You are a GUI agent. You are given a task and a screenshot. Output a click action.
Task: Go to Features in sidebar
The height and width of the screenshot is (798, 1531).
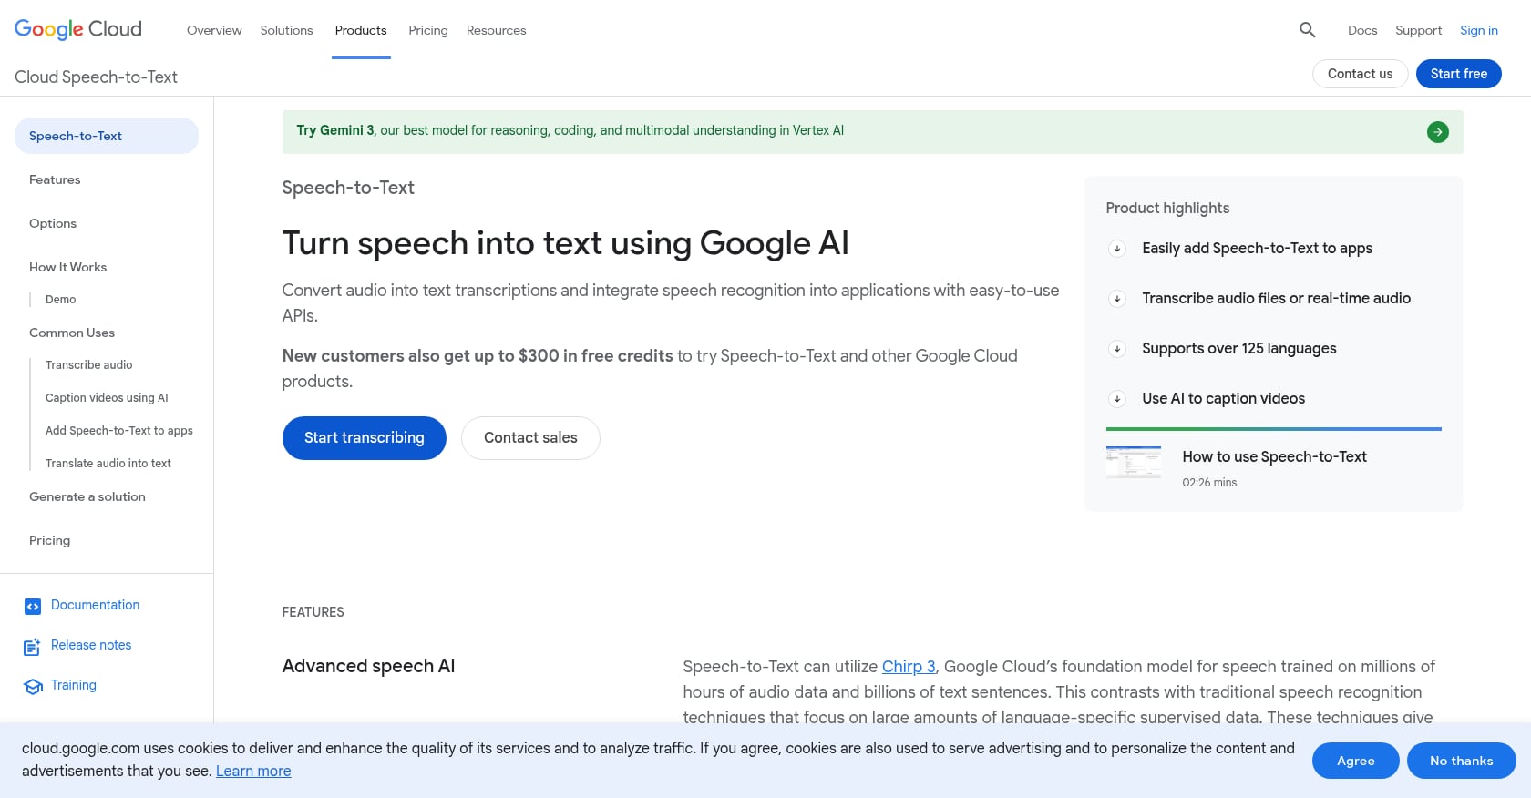tap(55, 179)
